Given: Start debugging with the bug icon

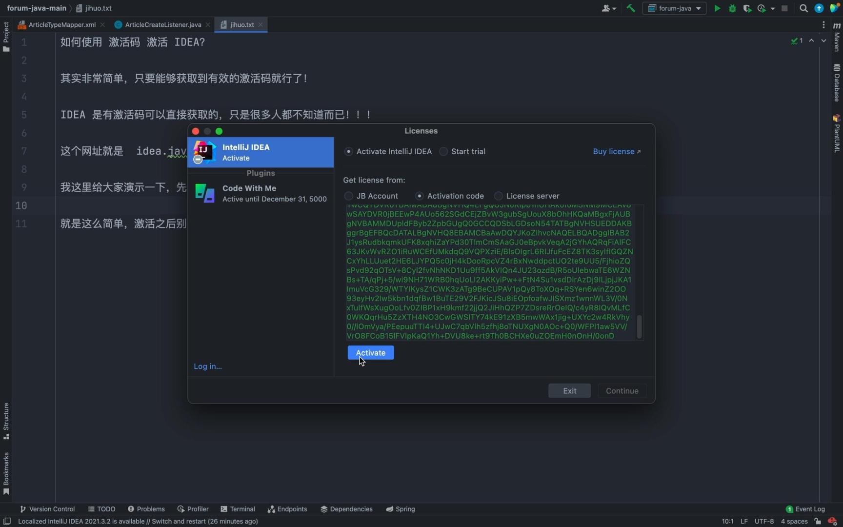Looking at the screenshot, I should coord(732,8).
